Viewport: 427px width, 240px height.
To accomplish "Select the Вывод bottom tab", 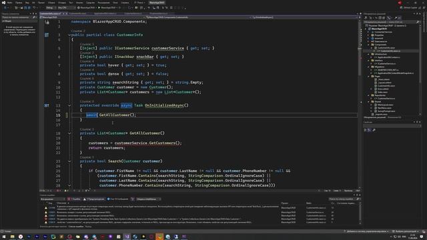I will tap(88, 227).
